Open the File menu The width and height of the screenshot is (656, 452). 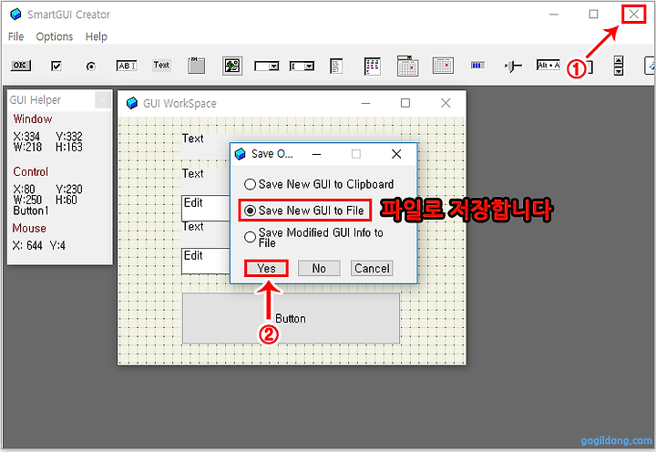pos(15,36)
